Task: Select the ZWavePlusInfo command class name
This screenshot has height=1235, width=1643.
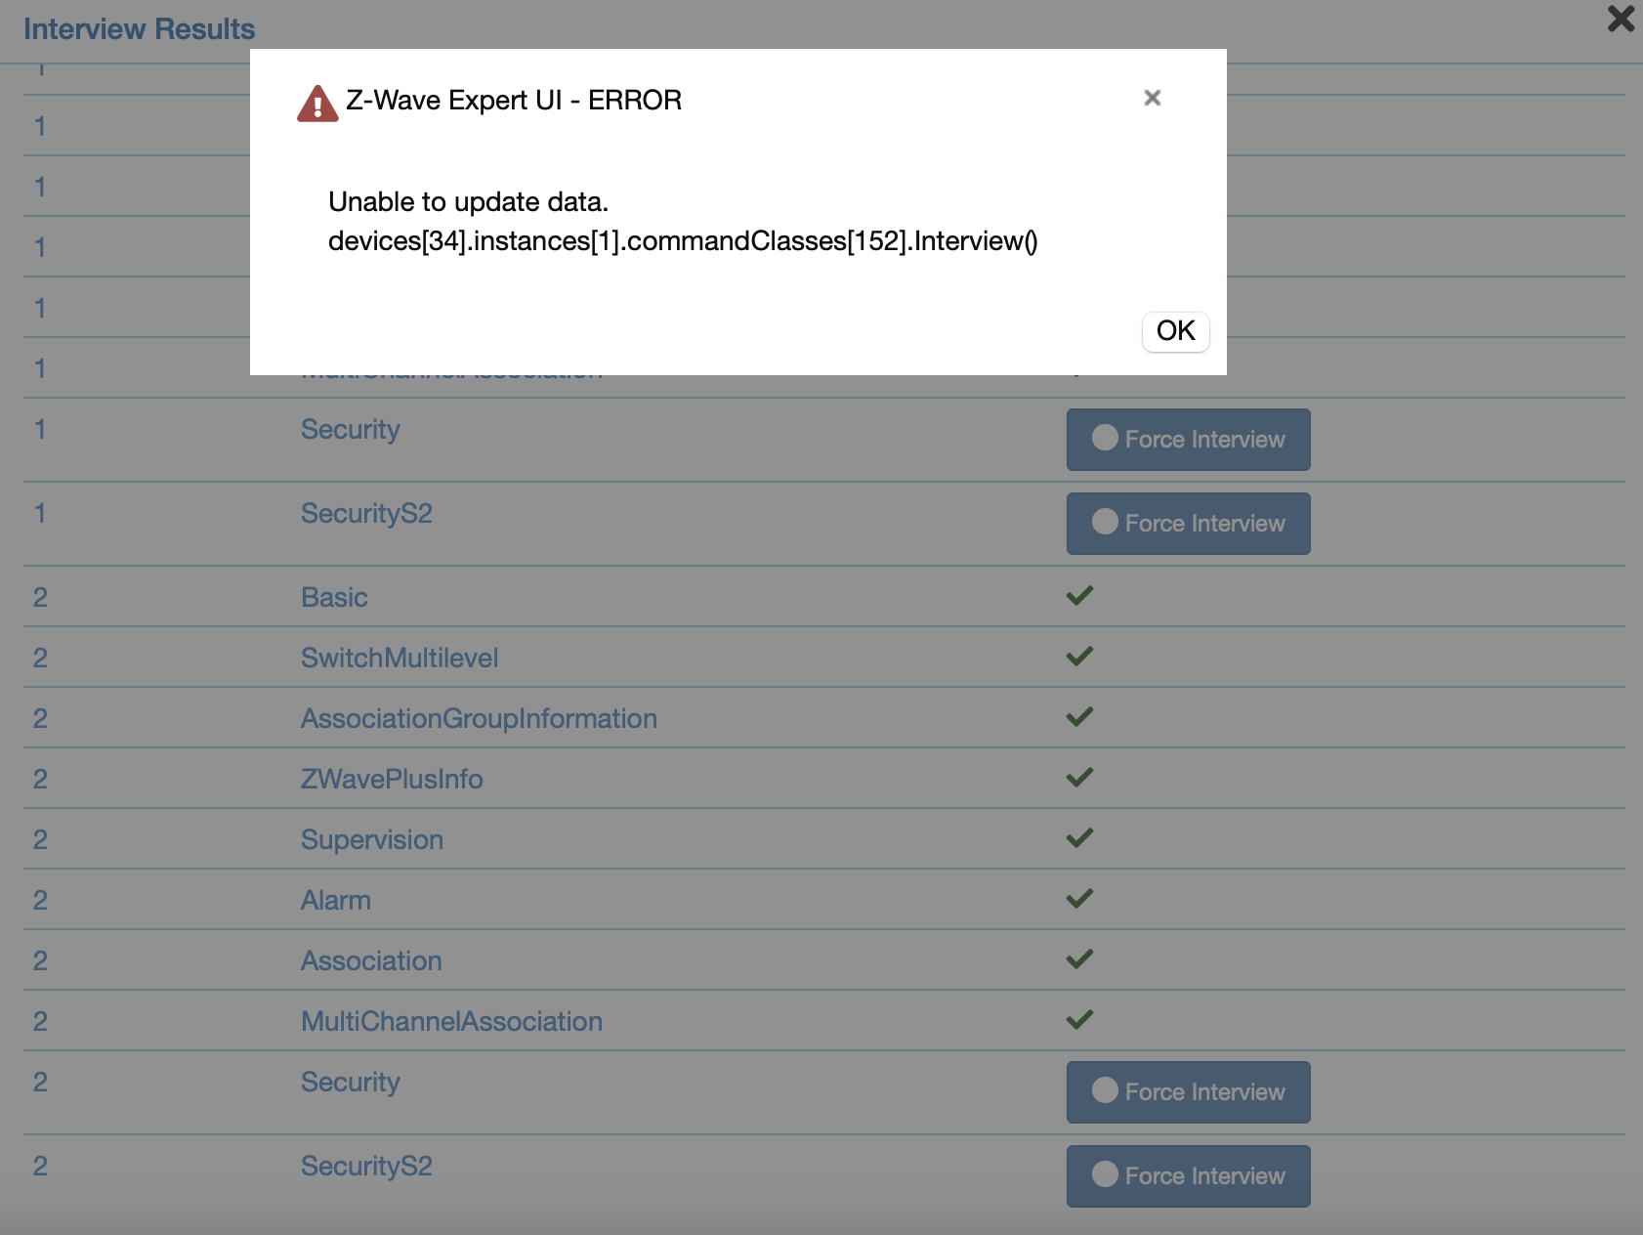Action: click(x=392, y=780)
